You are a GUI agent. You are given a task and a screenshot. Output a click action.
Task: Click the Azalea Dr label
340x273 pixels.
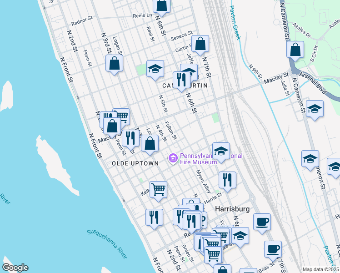pyautogui.click(x=302, y=30)
